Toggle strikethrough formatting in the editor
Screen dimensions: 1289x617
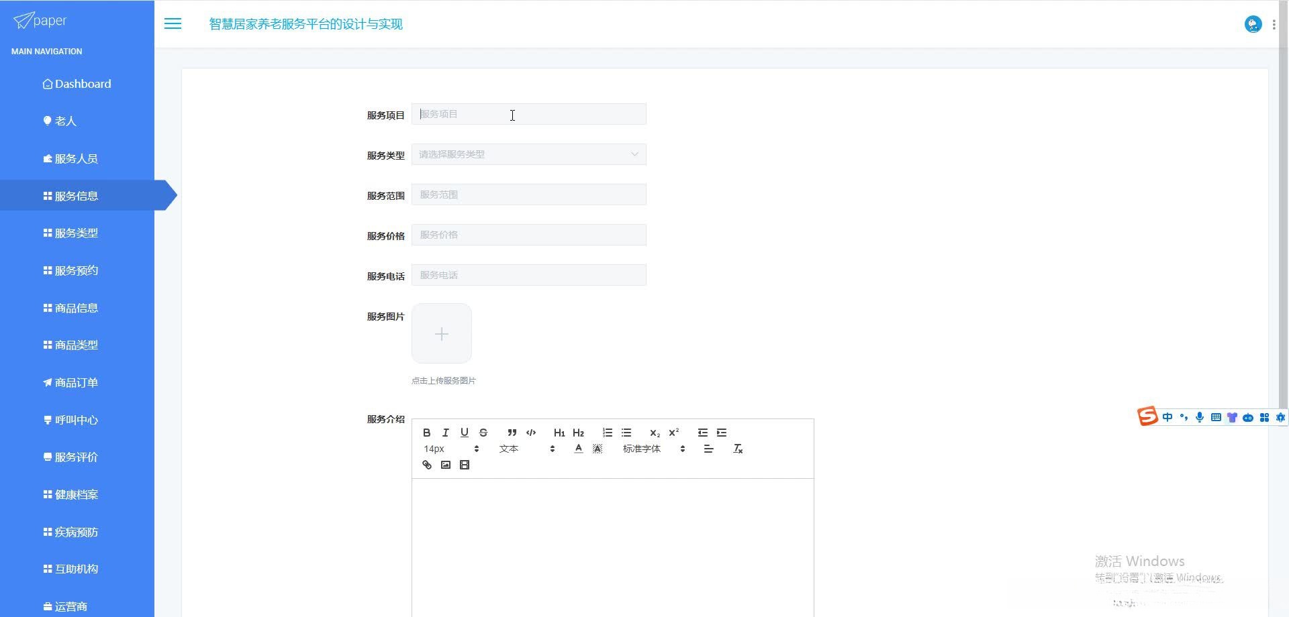click(483, 433)
